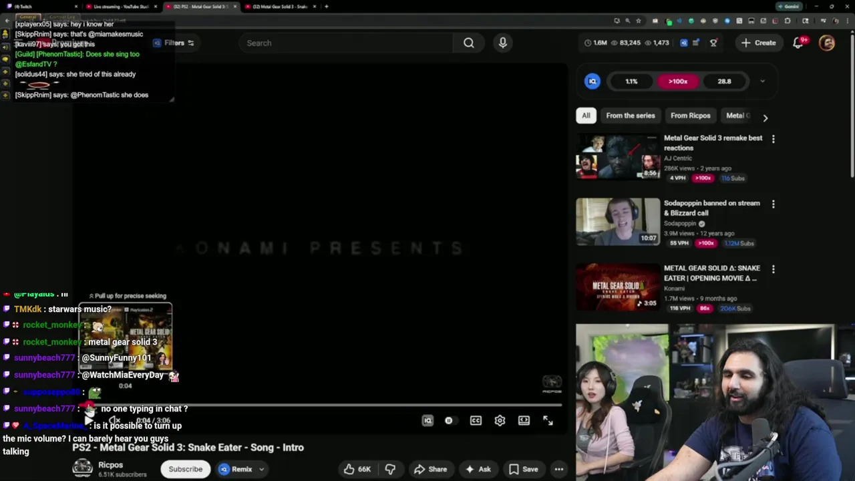Screen dimensions: 855x481
Task: Open the account avatar menu
Action: click(x=827, y=43)
